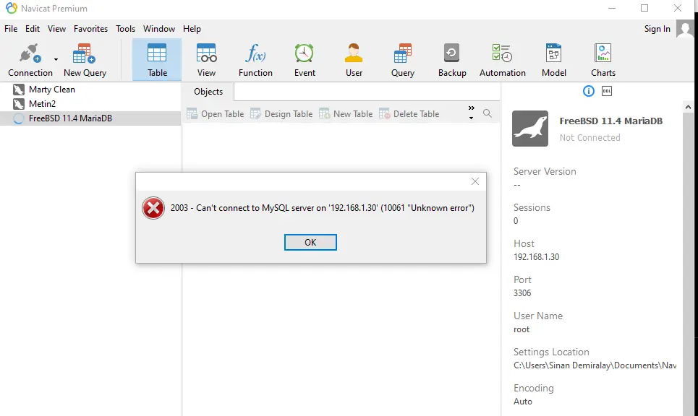698x416 pixels.
Task: Click the MariaDB seal logo
Action: click(529, 129)
